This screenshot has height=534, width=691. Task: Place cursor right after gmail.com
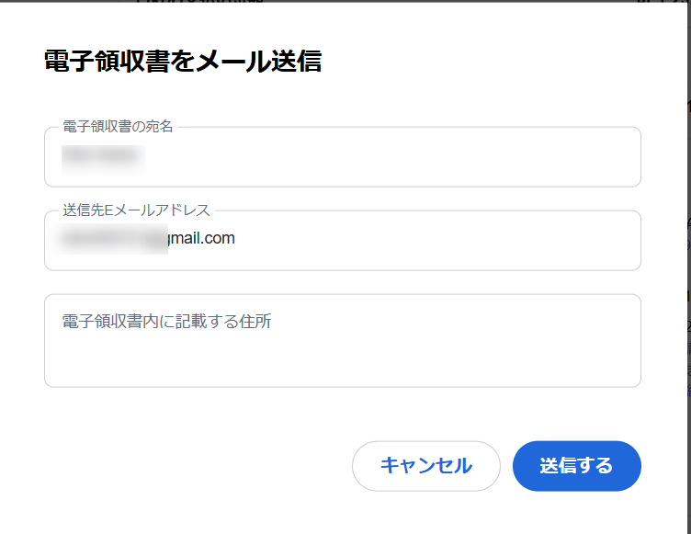[236, 239]
